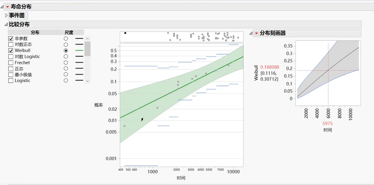
Task: Click the black Frechet line swatch
Action: 79,63
